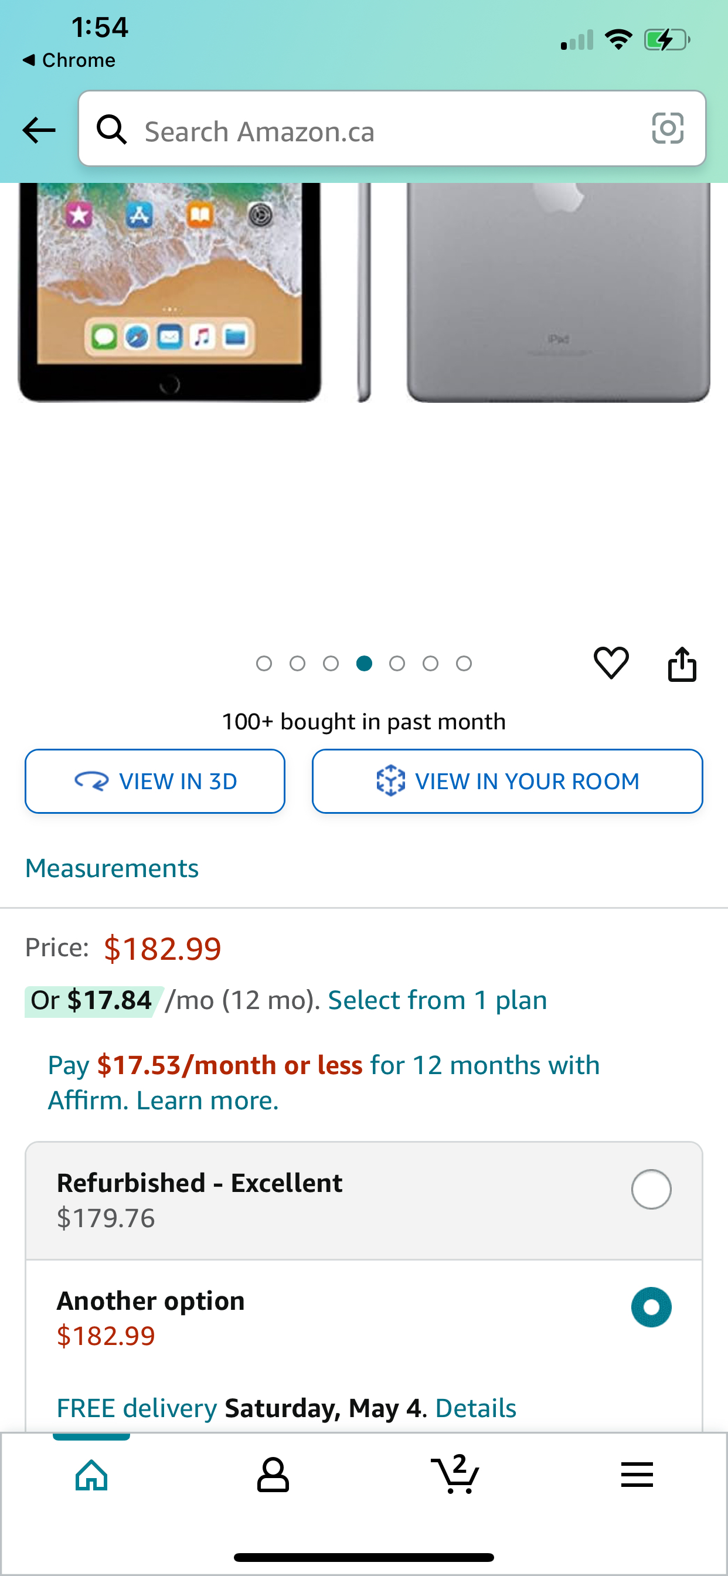
Task: Open Affirm Learn more link
Action: click(x=207, y=1101)
